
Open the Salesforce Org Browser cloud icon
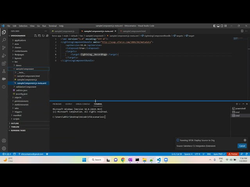[4, 79]
